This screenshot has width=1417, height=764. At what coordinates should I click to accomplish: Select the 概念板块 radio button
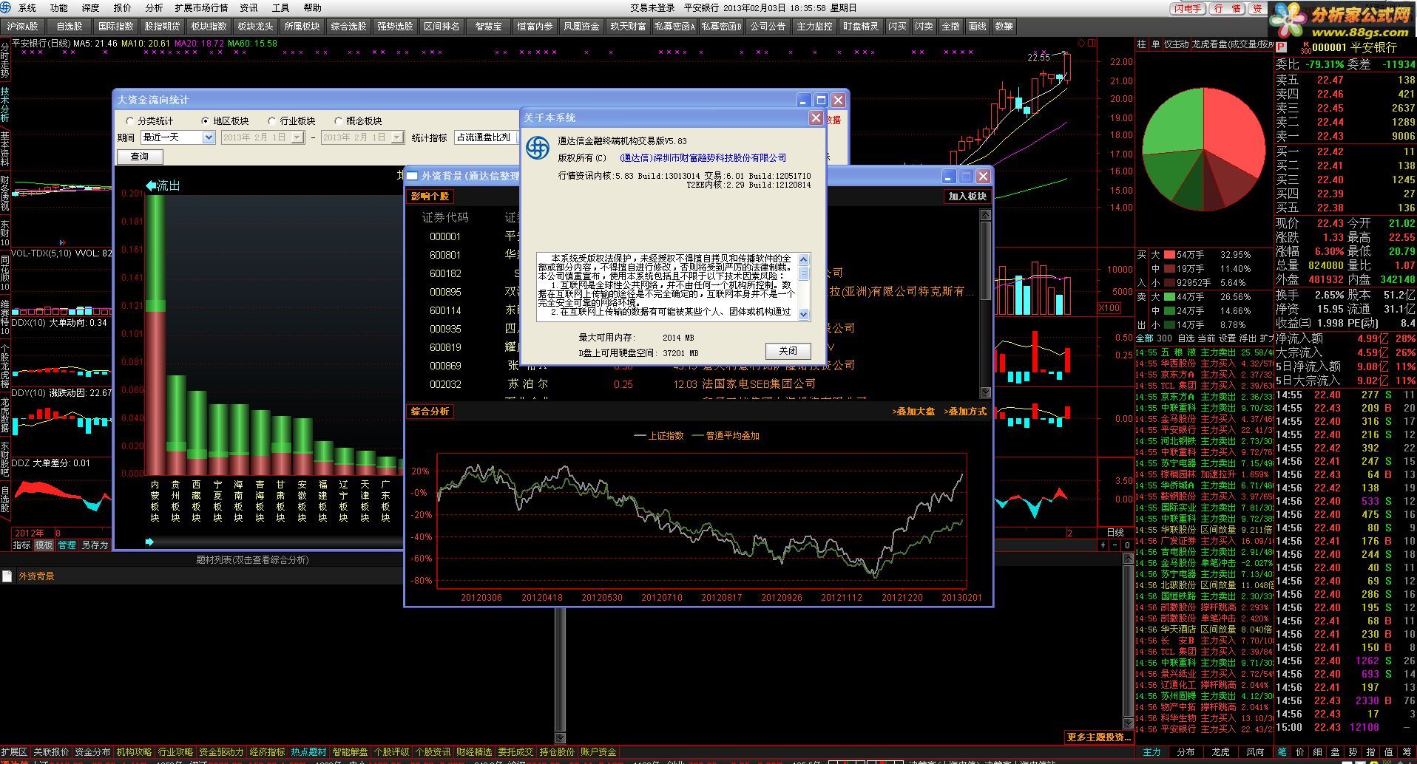pos(358,120)
